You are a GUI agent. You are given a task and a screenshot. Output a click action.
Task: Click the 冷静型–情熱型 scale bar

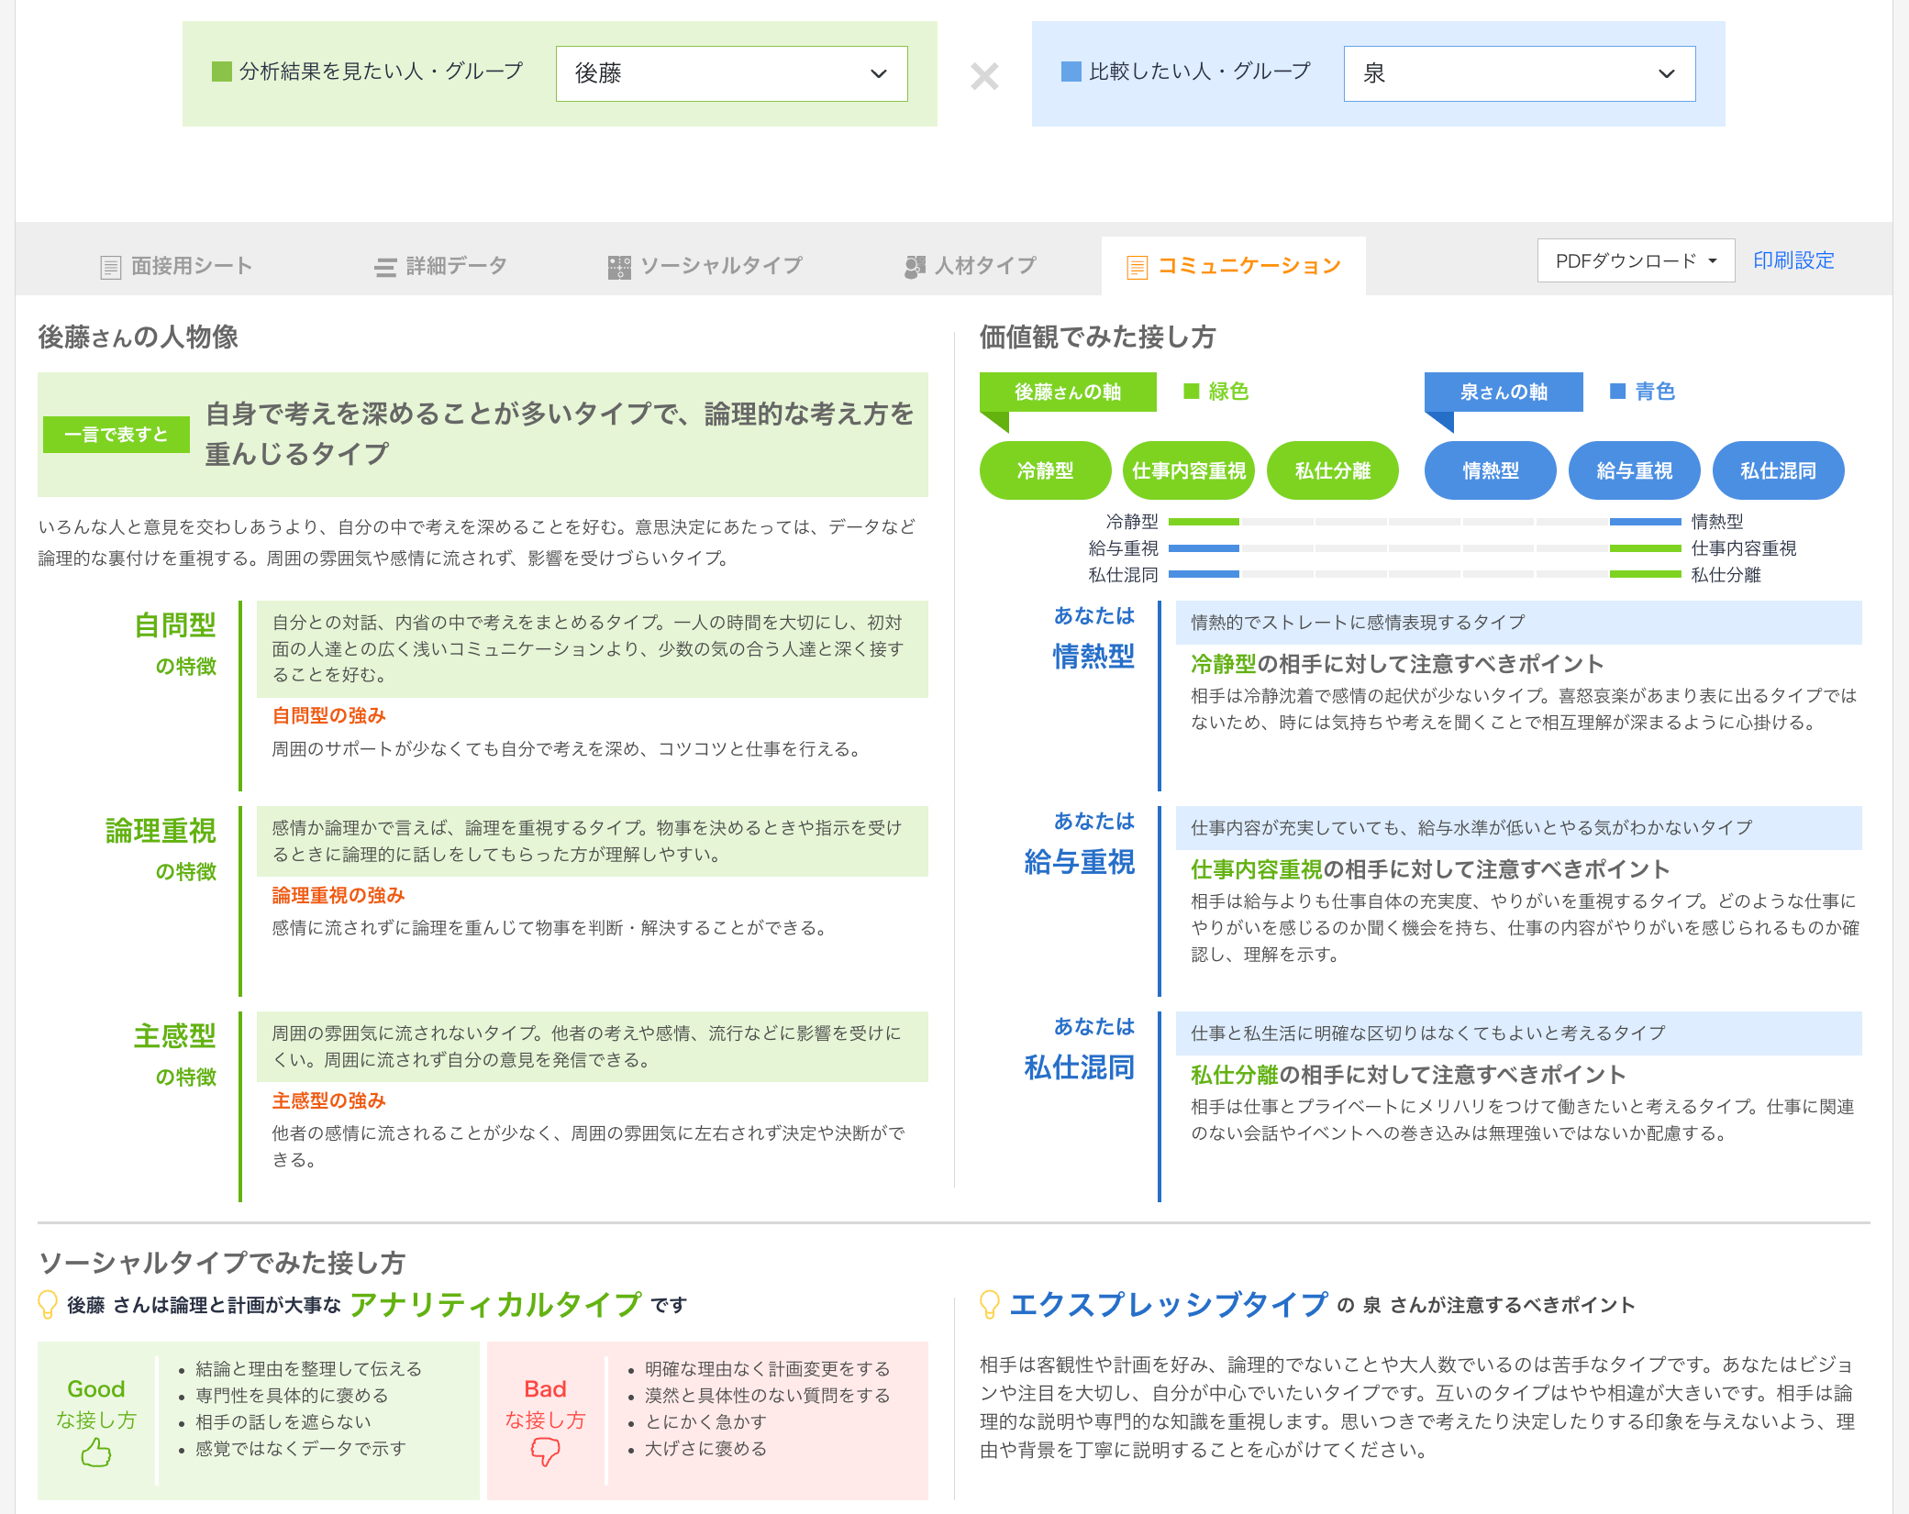[1425, 522]
